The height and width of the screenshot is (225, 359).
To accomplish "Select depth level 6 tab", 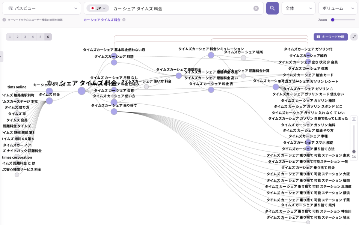I will click(x=48, y=37).
